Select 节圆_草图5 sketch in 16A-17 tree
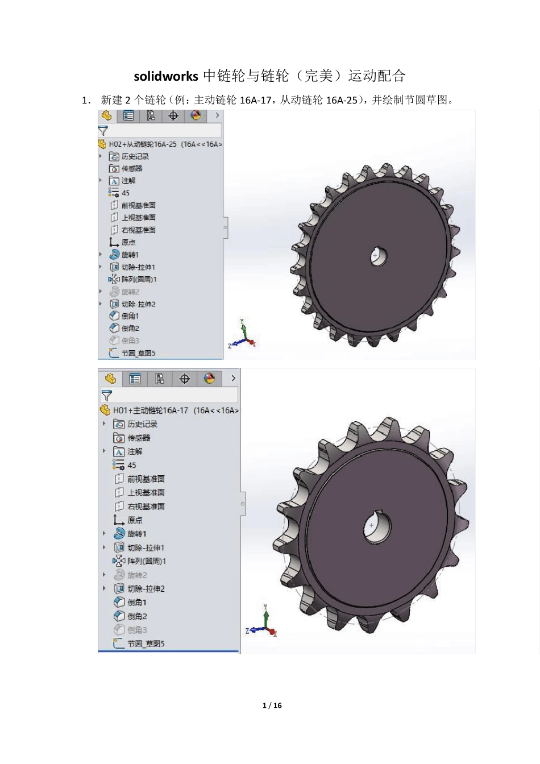Screen dimensions: 540x764 click(139, 643)
